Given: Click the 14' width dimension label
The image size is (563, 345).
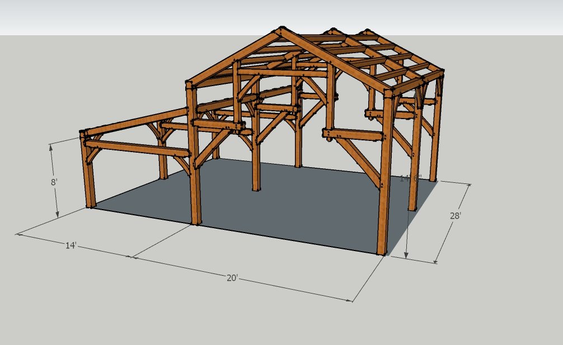Looking at the screenshot, I should tap(71, 245).
